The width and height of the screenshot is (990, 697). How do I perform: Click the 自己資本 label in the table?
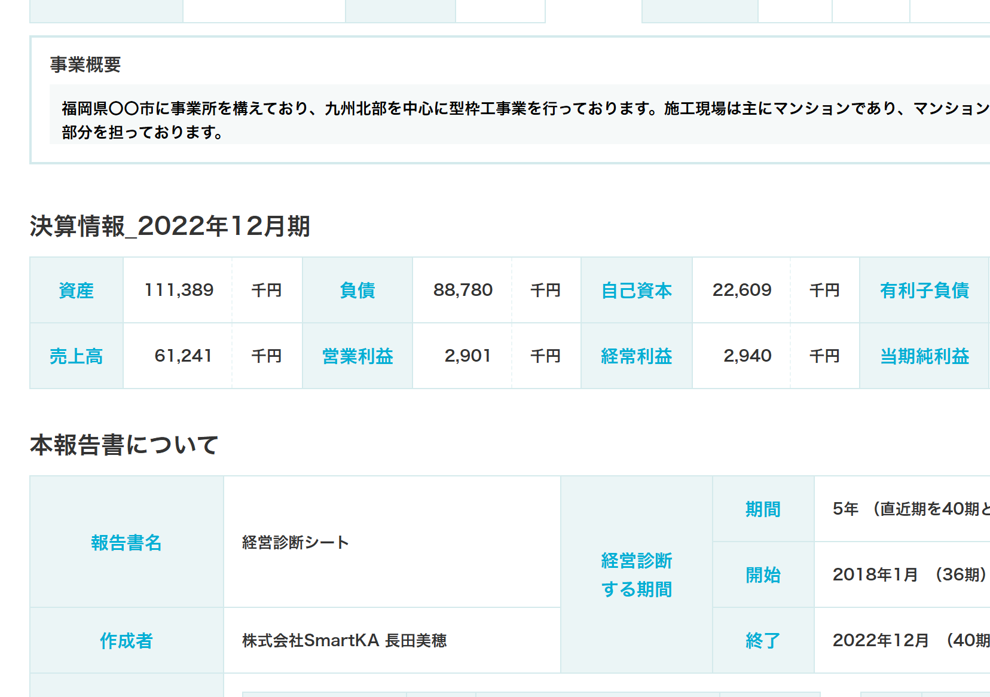tap(636, 291)
